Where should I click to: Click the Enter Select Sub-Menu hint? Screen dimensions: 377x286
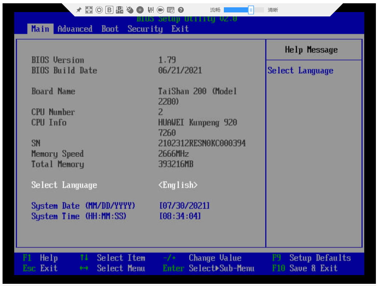209,268
